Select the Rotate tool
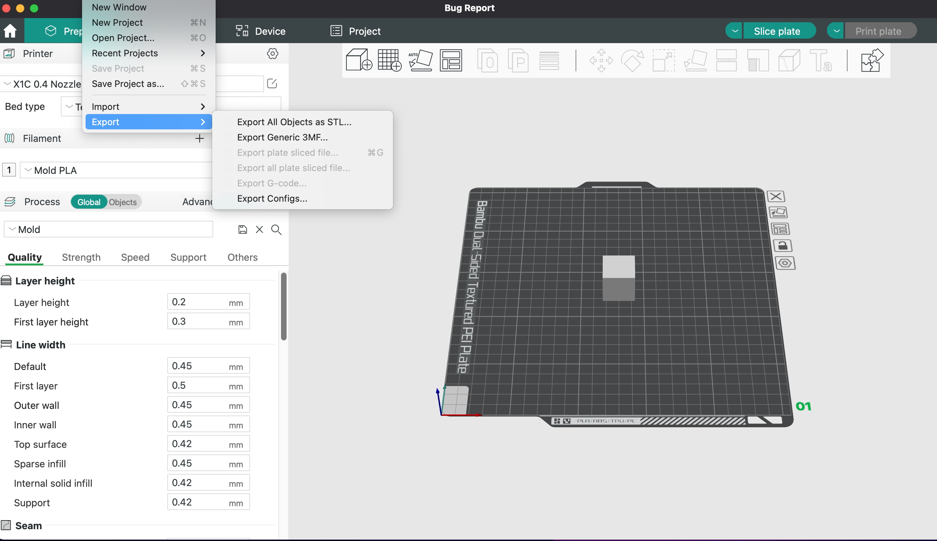This screenshot has width=937, height=541. 632,60
